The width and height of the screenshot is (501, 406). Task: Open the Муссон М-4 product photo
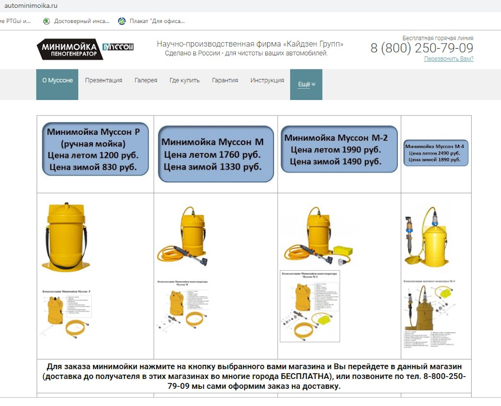pos(426,236)
